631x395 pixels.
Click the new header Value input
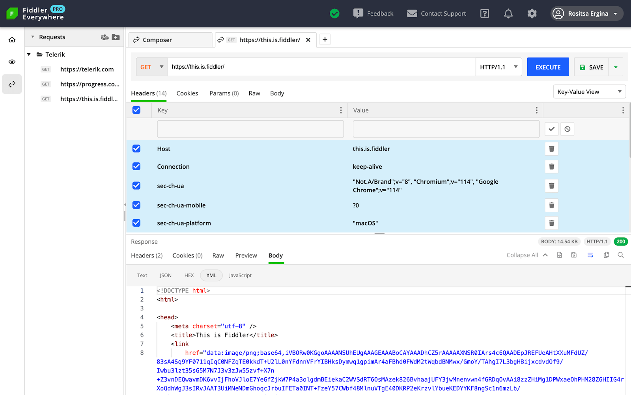pyautogui.click(x=446, y=129)
